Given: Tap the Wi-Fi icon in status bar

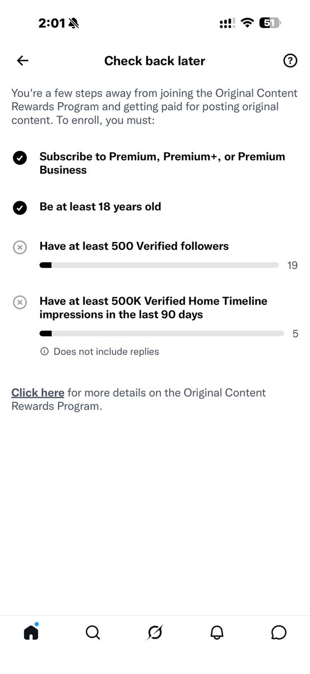Looking at the screenshot, I should (247, 23).
